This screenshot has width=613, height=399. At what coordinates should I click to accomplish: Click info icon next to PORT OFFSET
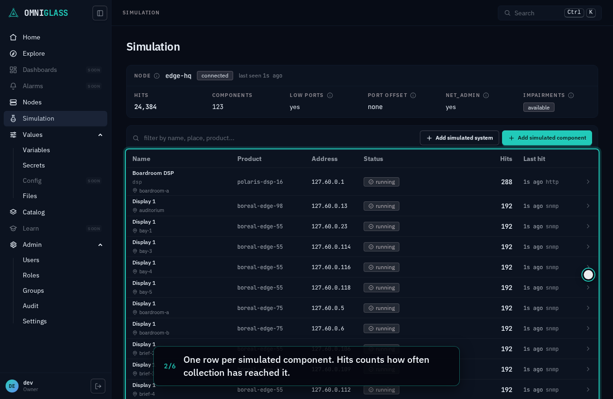point(413,95)
